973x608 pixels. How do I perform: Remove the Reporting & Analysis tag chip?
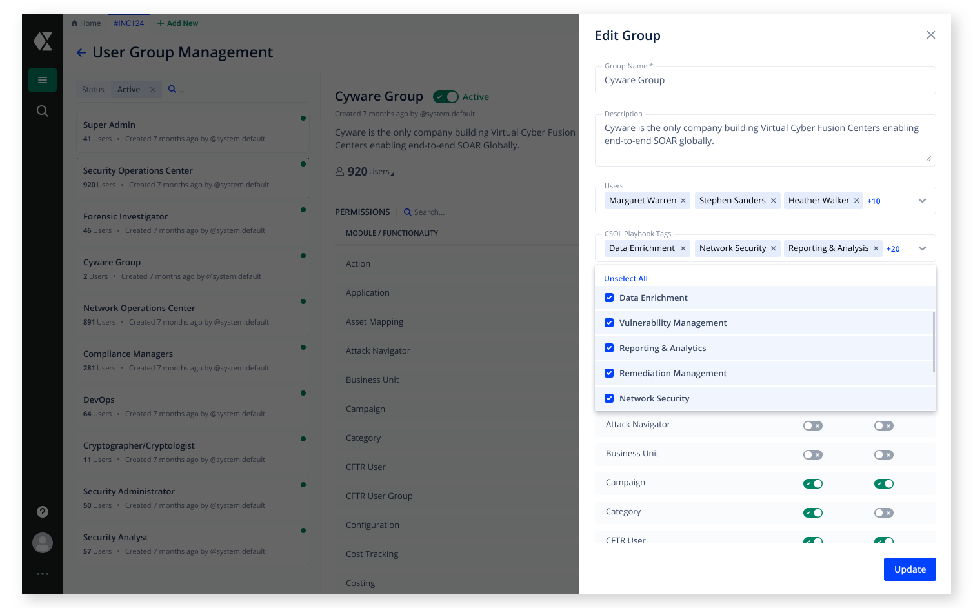(876, 248)
